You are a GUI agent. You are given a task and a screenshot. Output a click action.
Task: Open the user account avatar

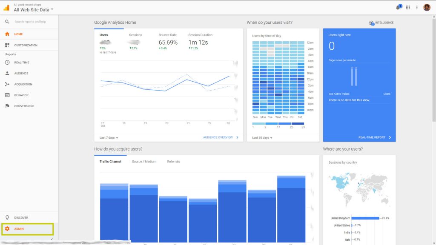[x=427, y=8]
